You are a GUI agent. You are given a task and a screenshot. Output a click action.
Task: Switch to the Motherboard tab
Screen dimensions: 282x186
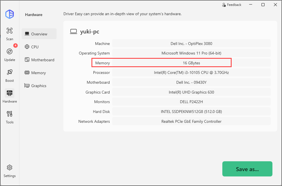click(39, 60)
